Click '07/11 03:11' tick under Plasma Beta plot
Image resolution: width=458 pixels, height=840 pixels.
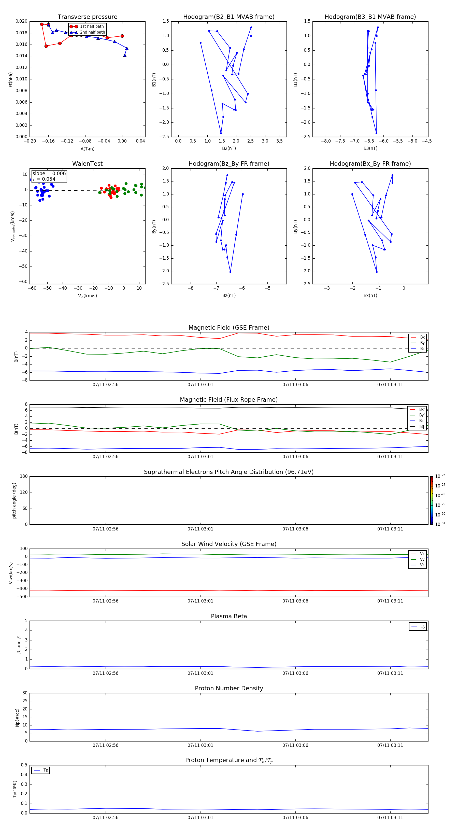click(x=390, y=673)
